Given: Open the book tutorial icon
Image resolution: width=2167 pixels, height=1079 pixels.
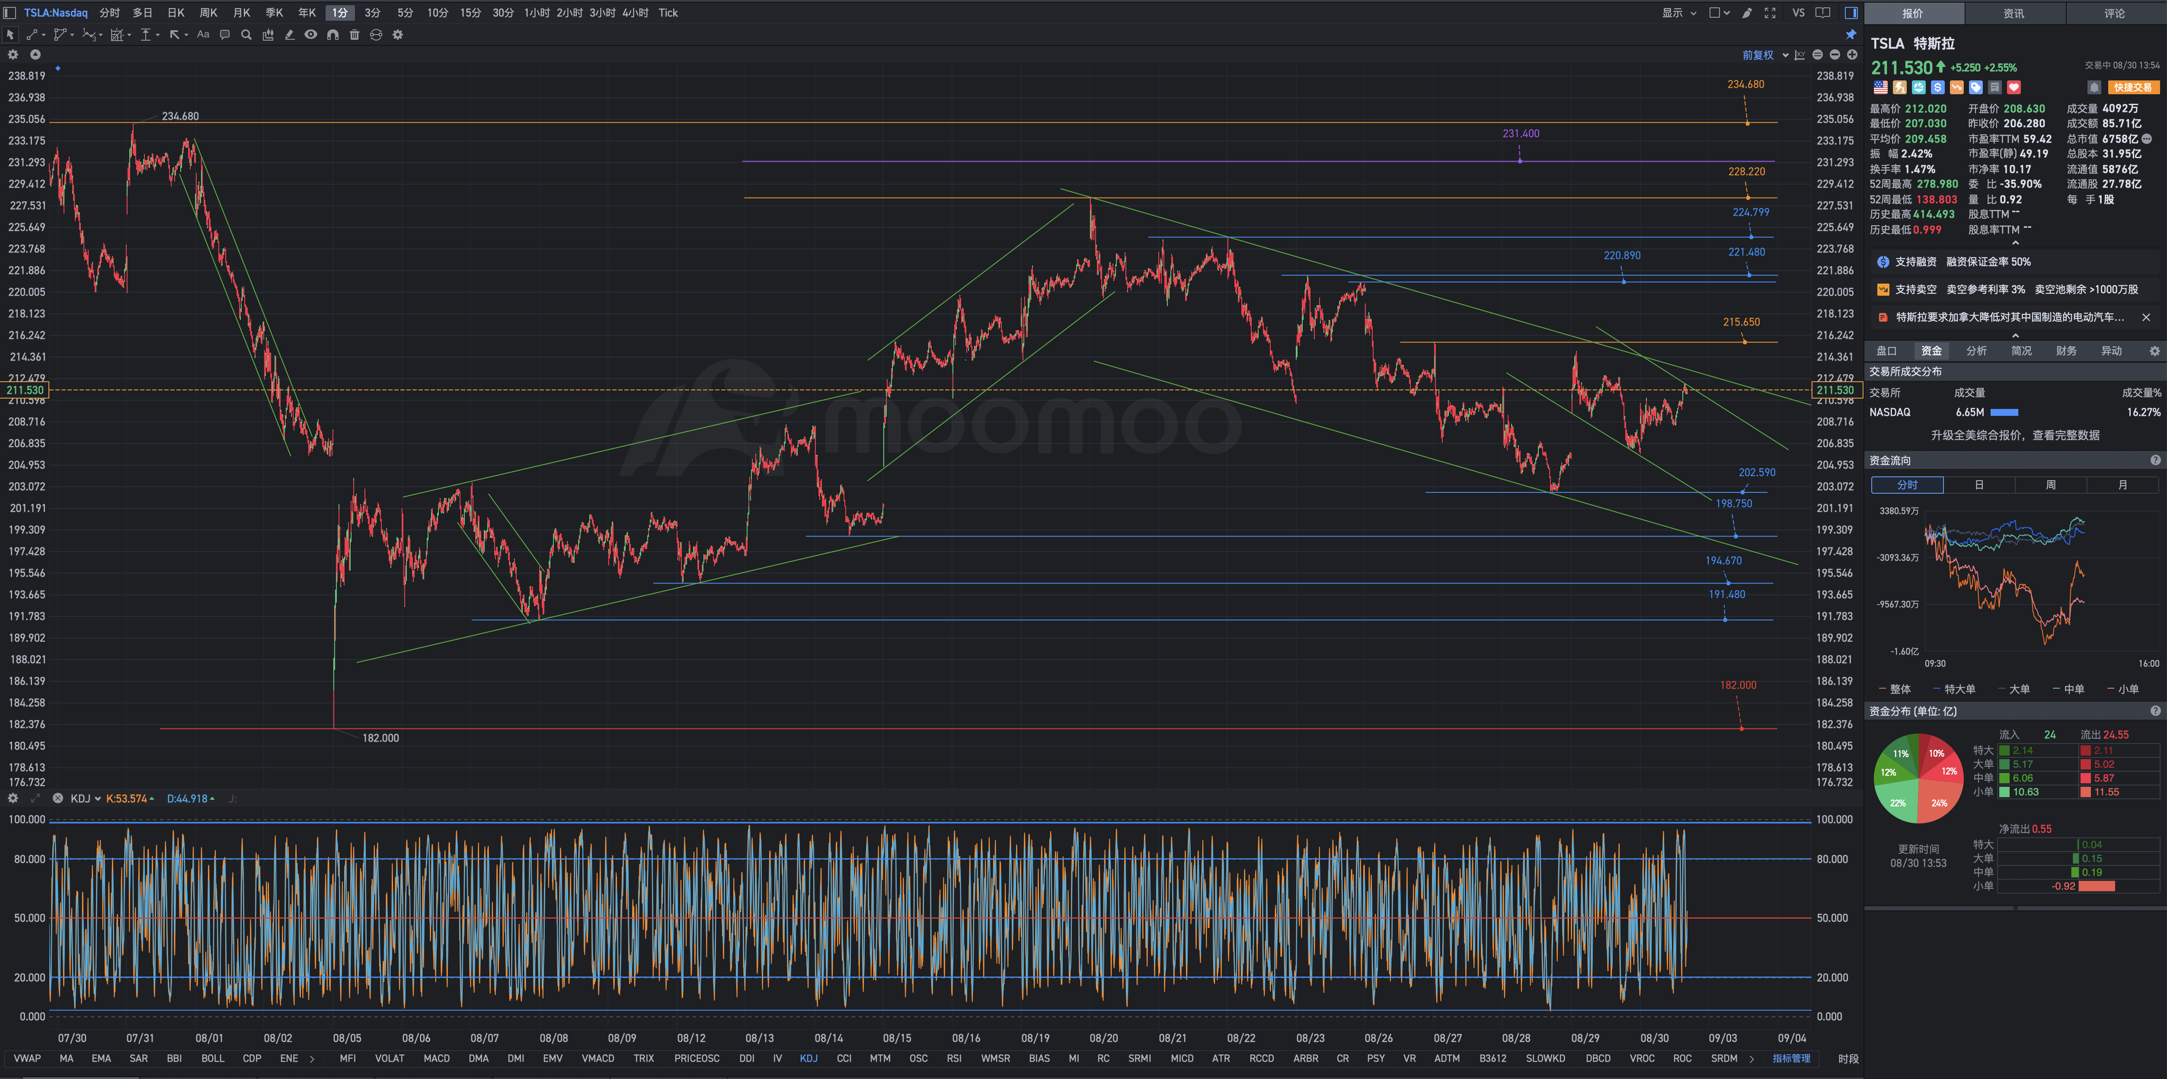Looking at the screenshot, I should (x=1823, y=13).
